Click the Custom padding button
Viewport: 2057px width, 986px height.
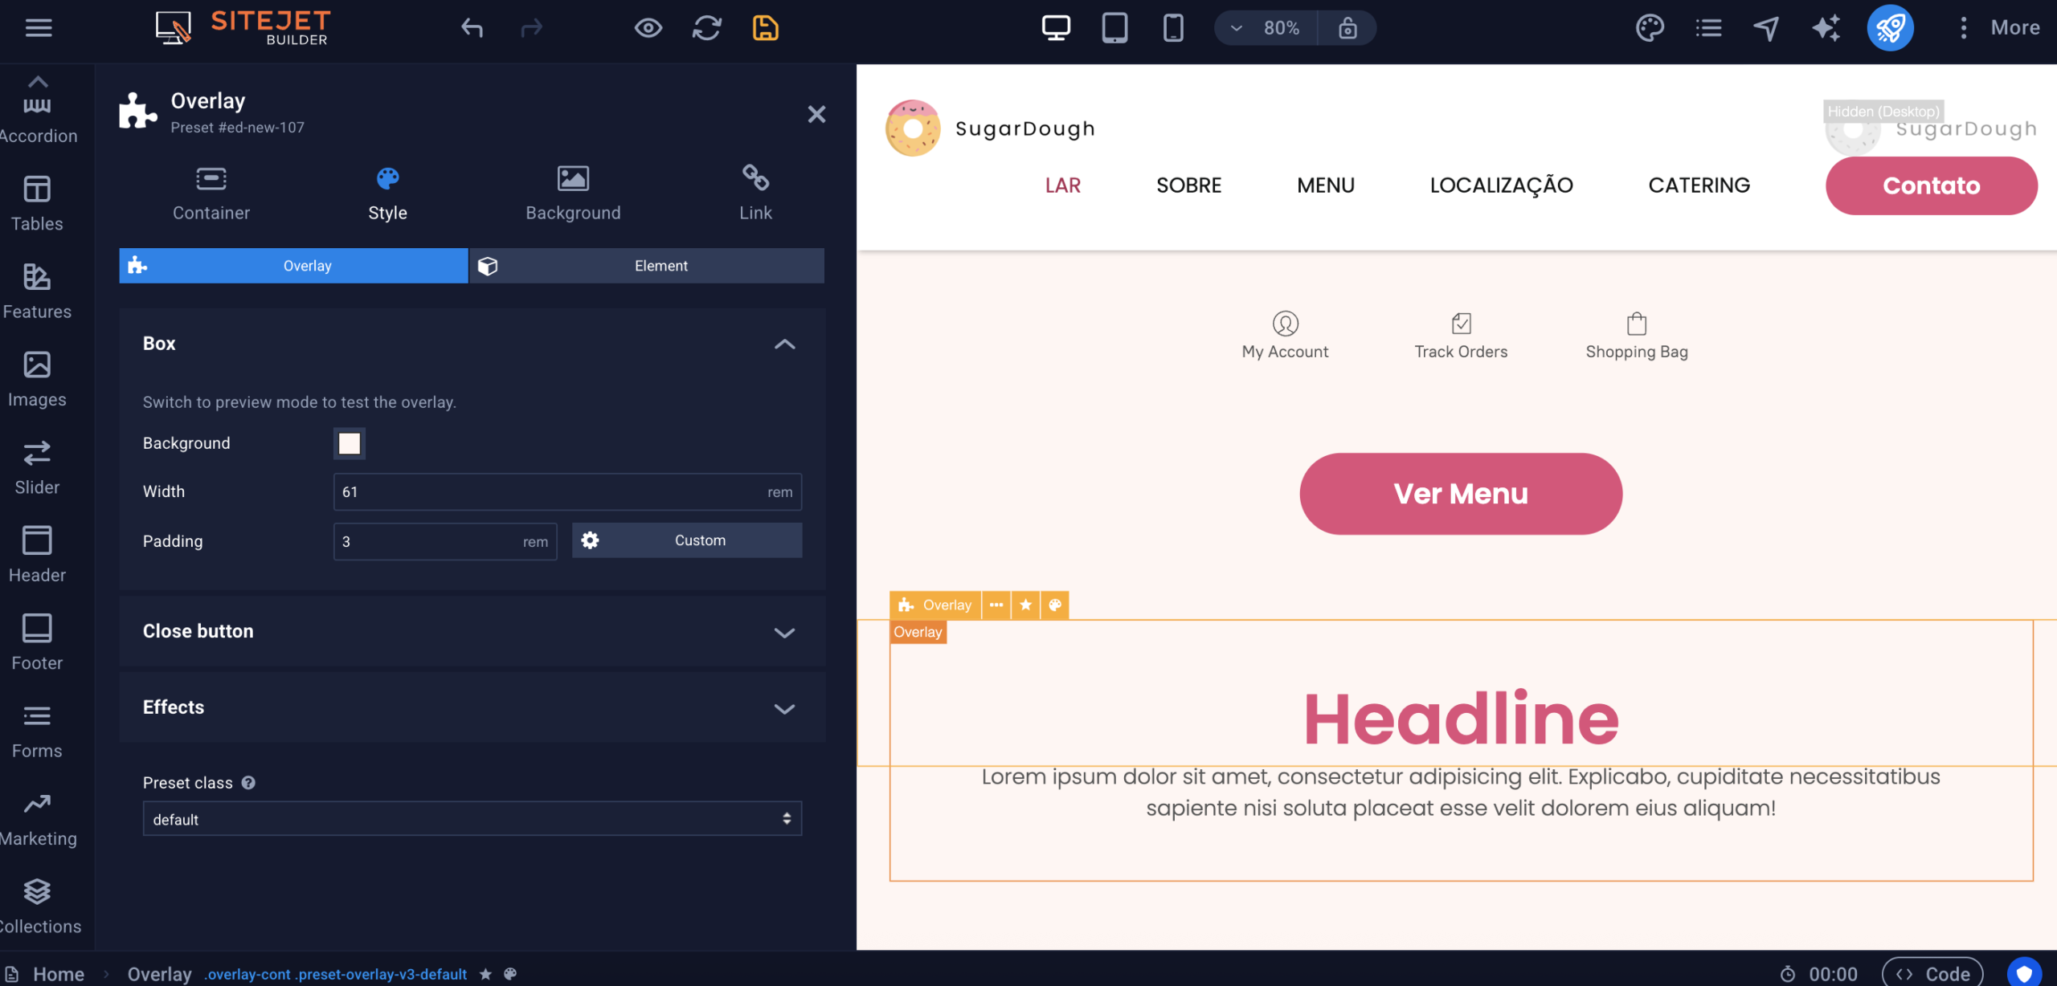[x=687, y=540]
